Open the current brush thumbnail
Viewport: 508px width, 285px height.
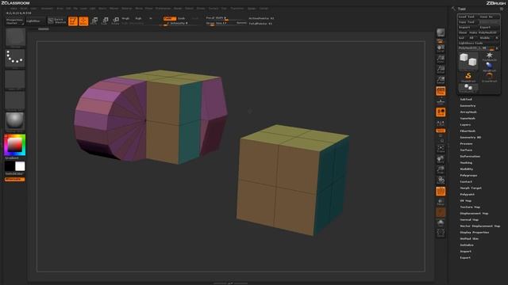coord(15,37)
